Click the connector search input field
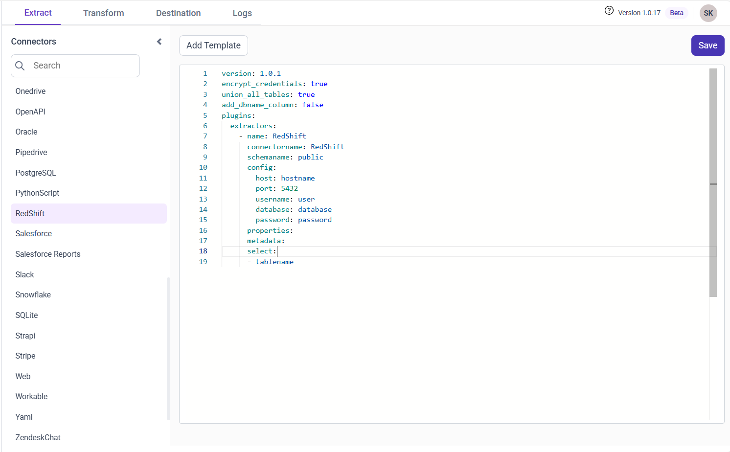The image size is (730, 452). click(75, 65)
